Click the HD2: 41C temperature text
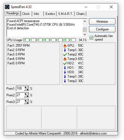 point(75,63)
